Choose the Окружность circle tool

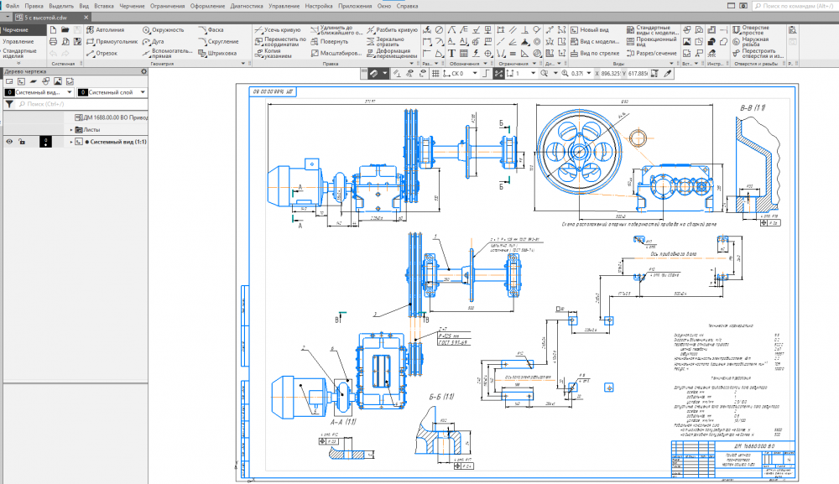pos(164,29)
